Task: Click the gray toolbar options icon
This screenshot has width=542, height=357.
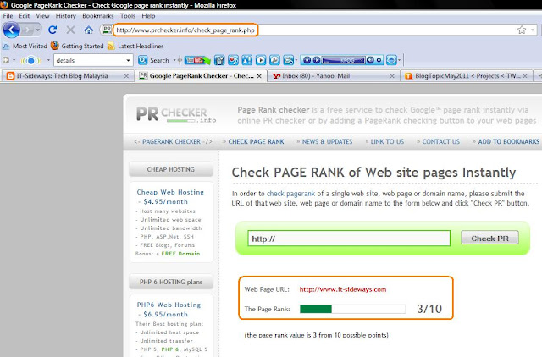Action: click(x=6, y=60)
